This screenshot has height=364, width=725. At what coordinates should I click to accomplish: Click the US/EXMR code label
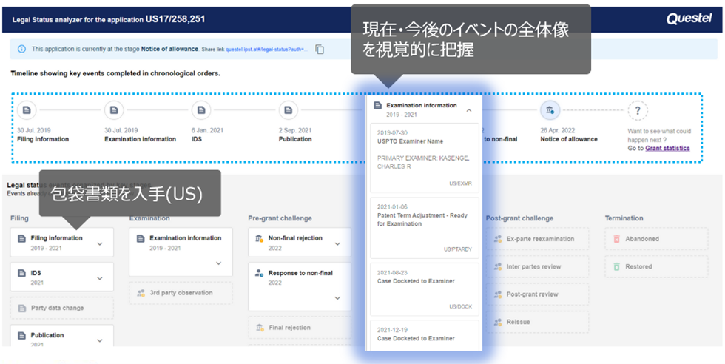pos(460,183)
